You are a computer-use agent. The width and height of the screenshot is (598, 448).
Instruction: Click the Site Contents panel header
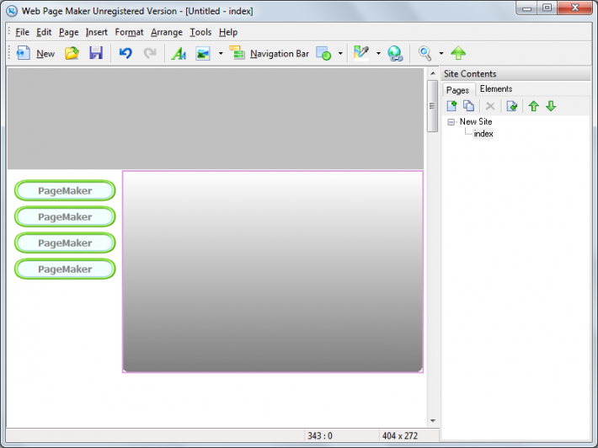[515, 73]
